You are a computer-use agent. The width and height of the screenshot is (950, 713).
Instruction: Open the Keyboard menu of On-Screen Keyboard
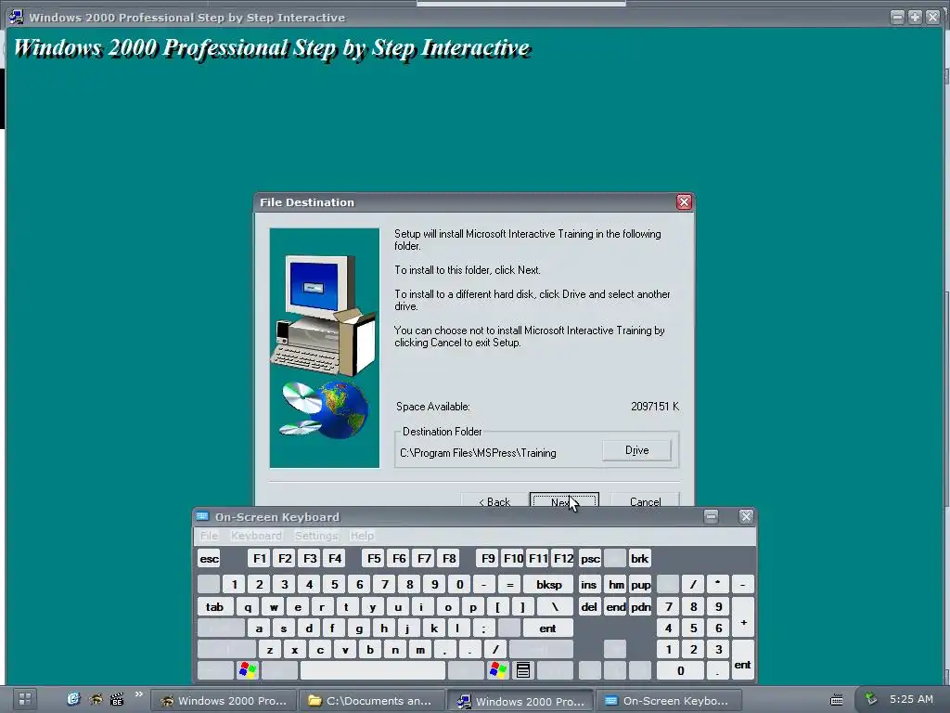(256, 536)
